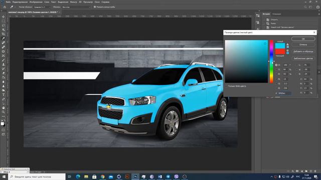
Task: Open the Редактирование menu
Action: pyautogui.click(x=20, y=2)
